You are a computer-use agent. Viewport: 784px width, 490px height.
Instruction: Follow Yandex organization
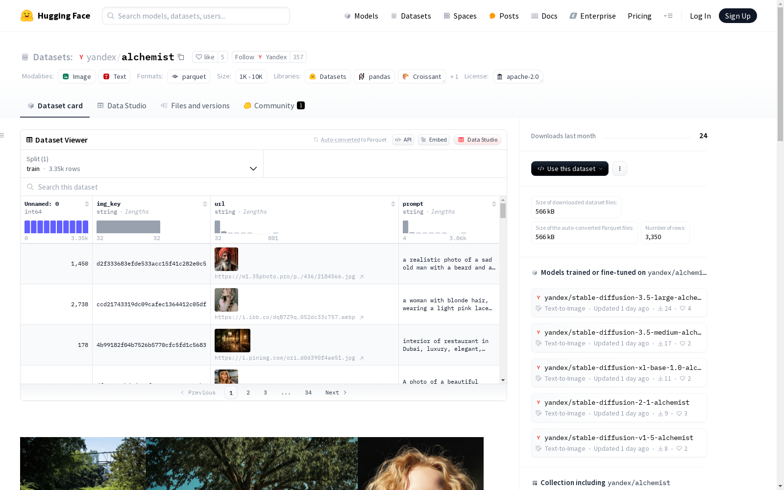click(261, 57)
